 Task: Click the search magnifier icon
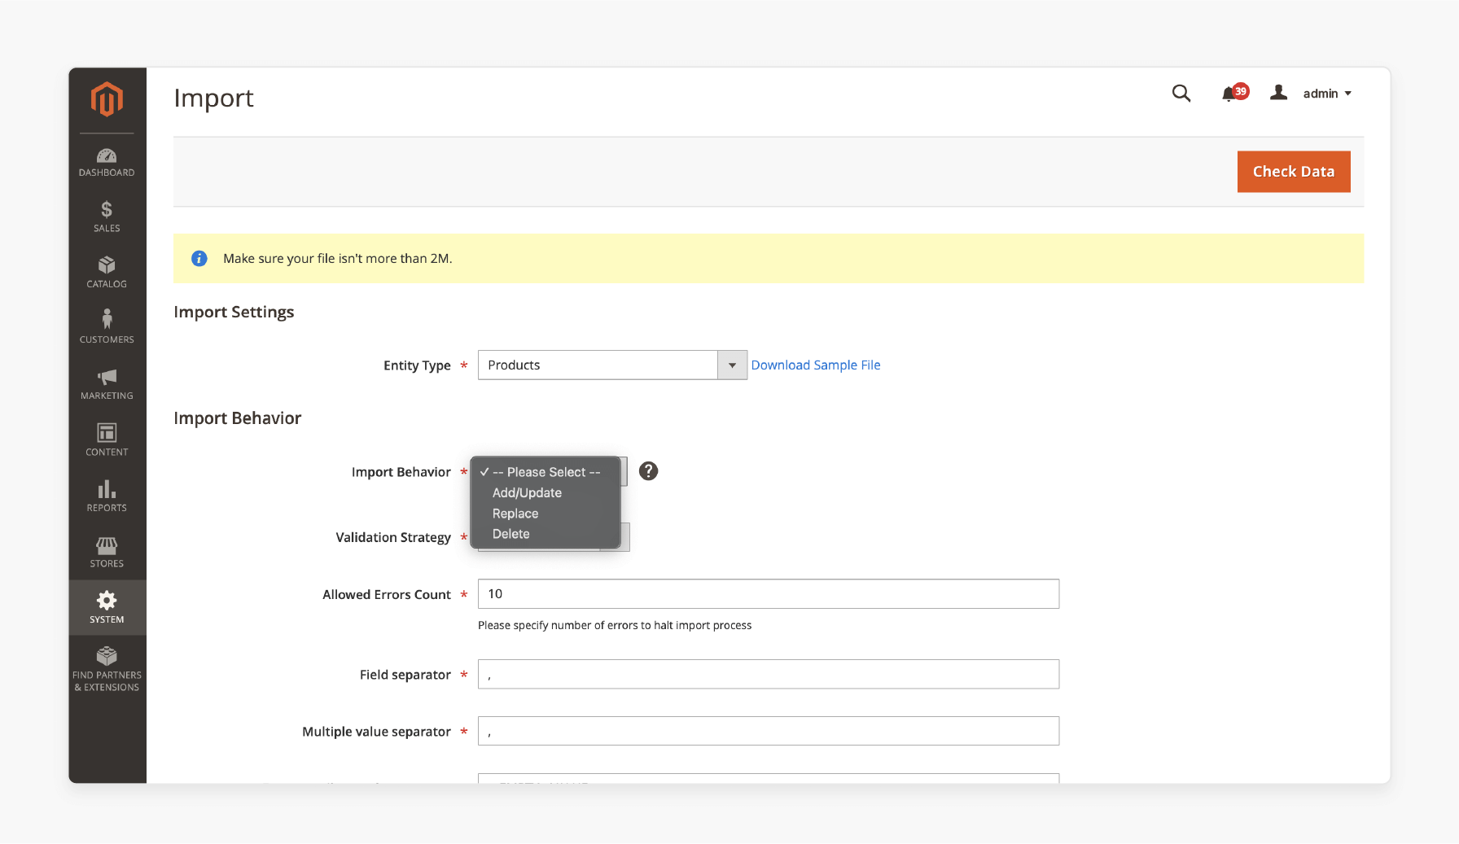coord(1181,94)
